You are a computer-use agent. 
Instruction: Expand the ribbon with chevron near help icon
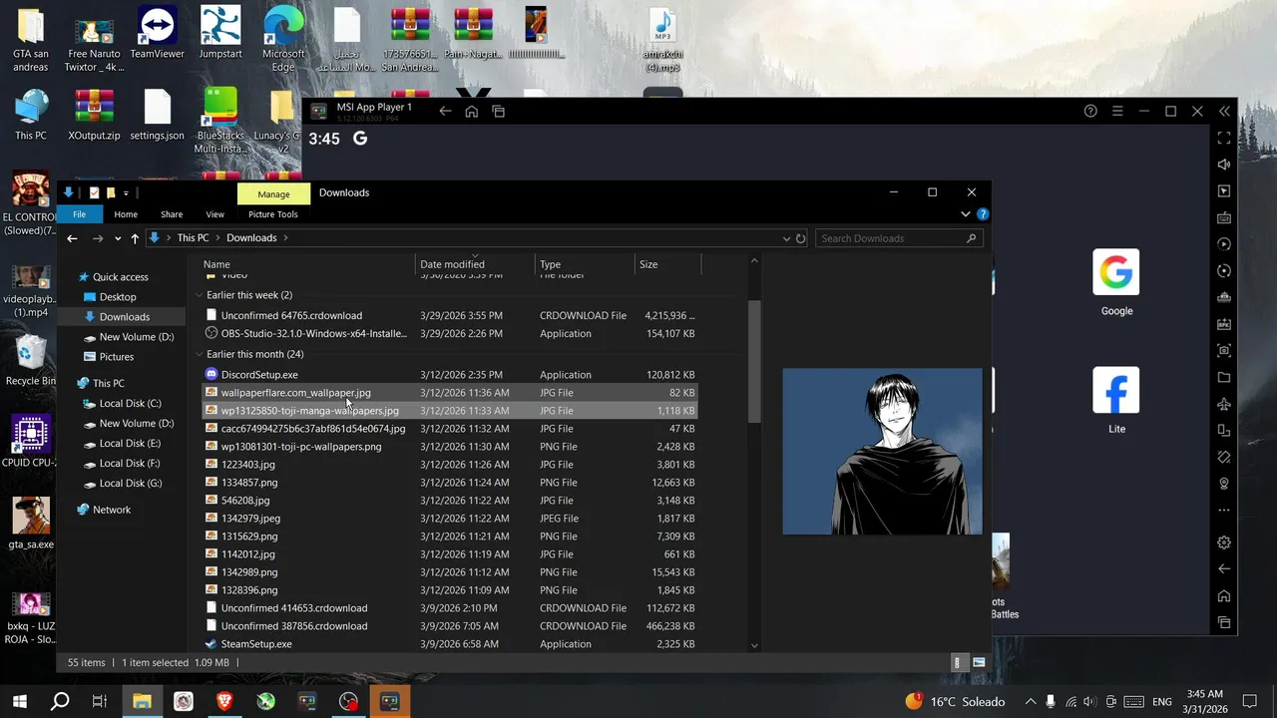coord(965,213)
